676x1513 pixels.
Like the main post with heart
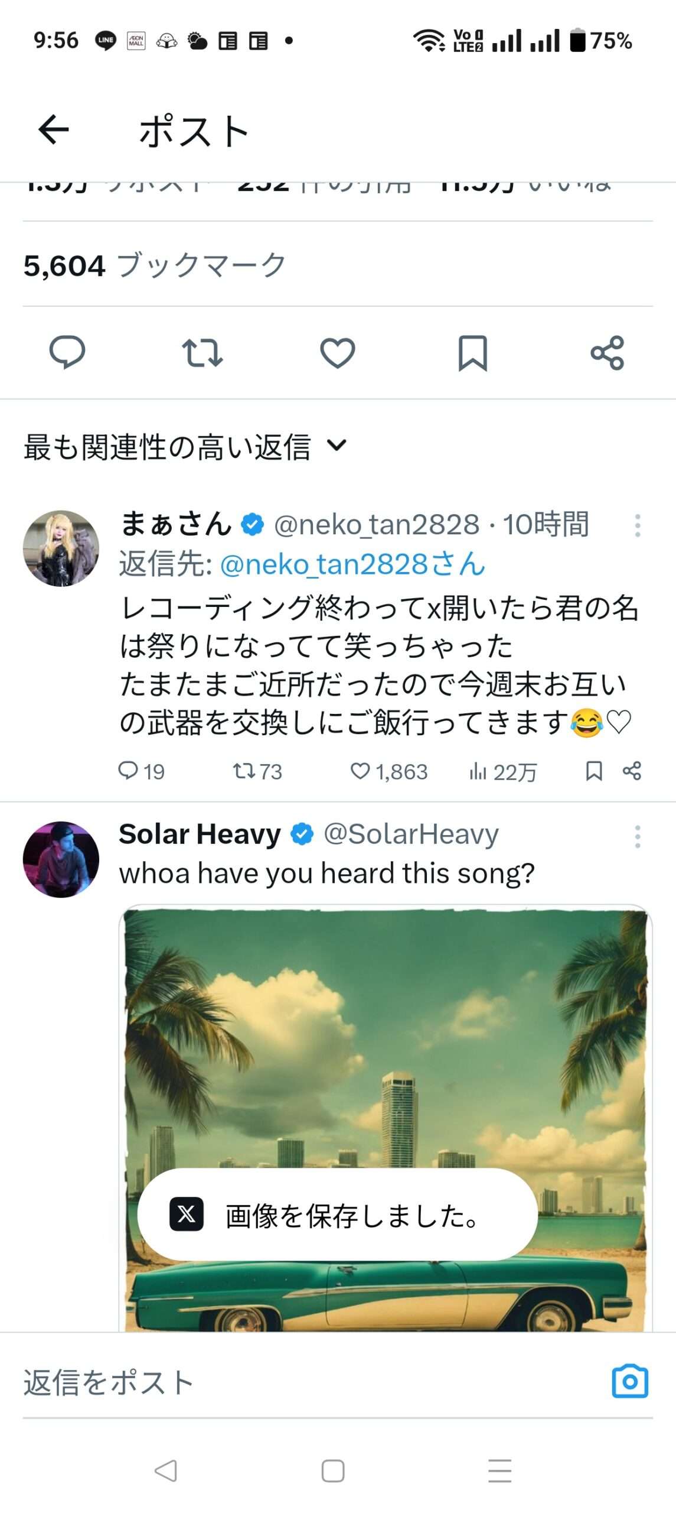[337, 353]
